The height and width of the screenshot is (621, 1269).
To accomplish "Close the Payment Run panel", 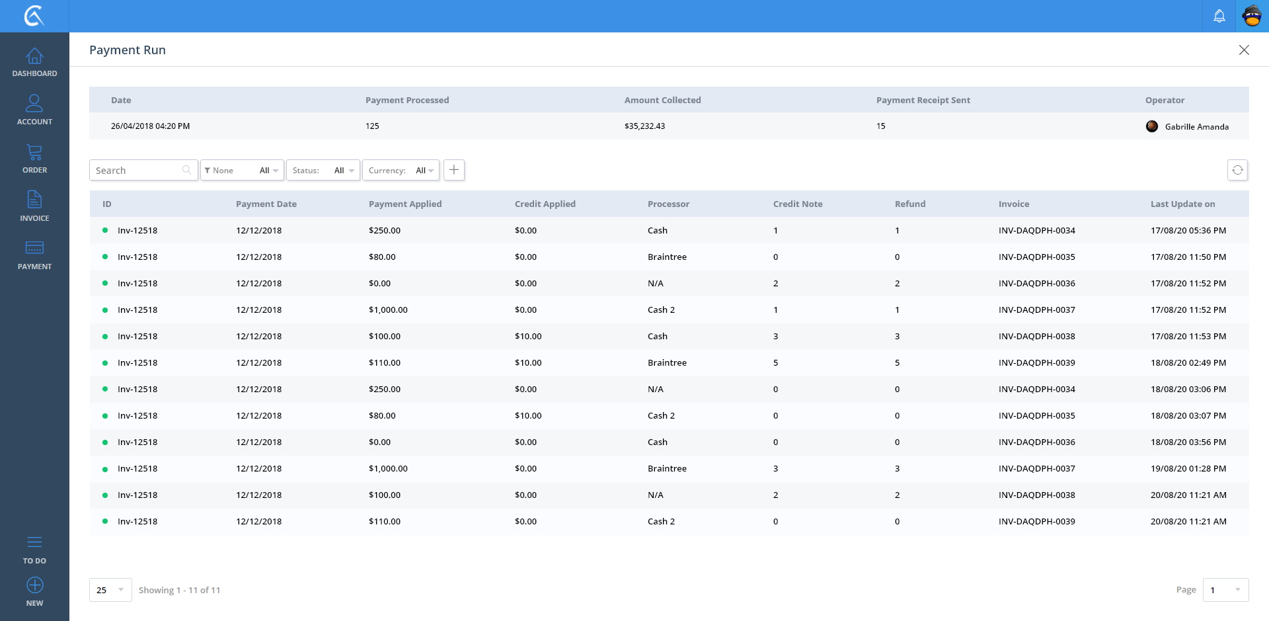I will point(1243,50).
